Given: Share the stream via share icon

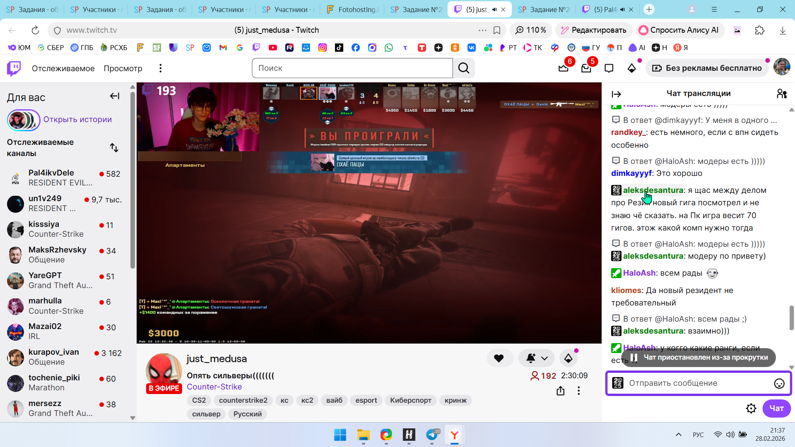Looking at the screenshot, I should tap(560, 391).
